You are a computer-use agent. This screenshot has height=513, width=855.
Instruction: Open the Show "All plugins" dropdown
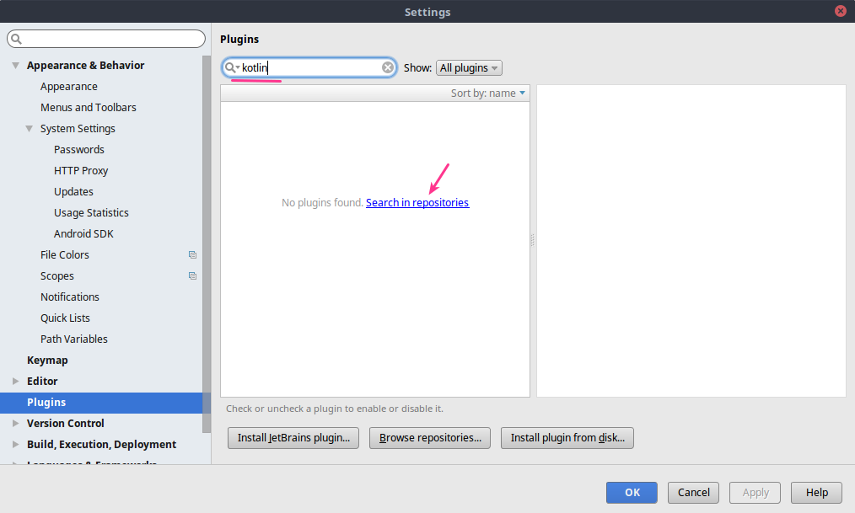coord(469,67)
